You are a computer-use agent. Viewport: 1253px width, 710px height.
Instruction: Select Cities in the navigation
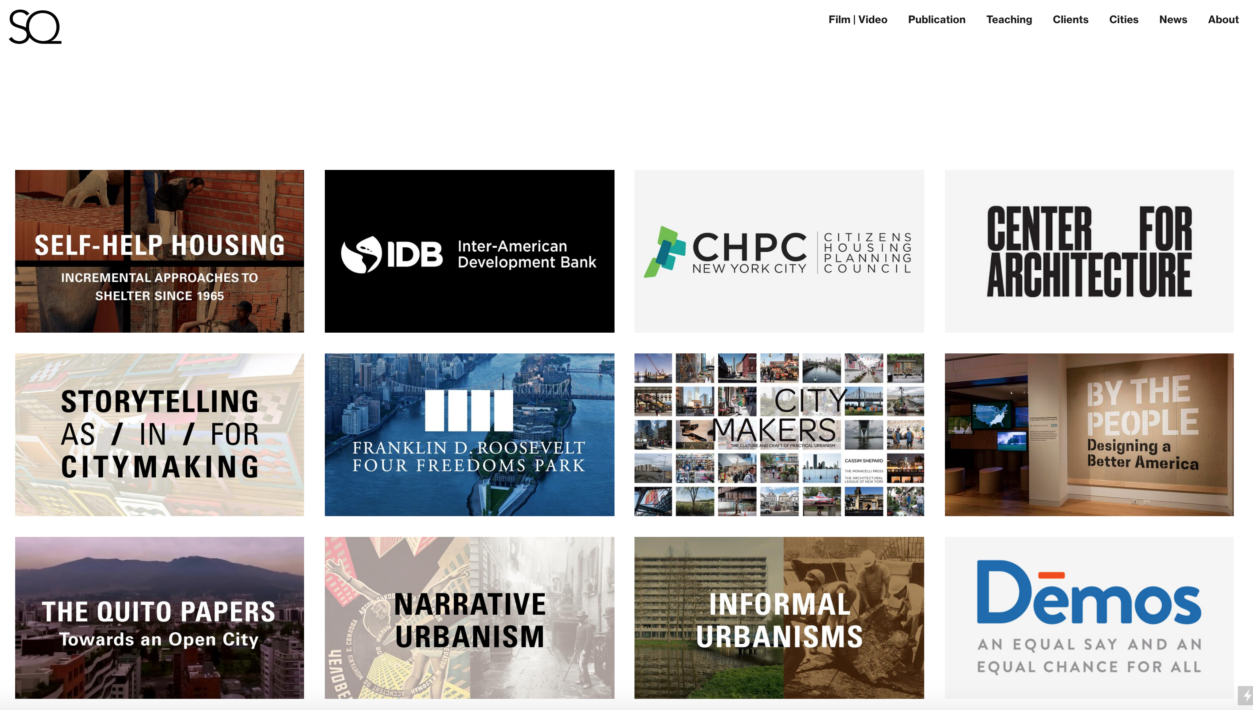[1123, 20]
